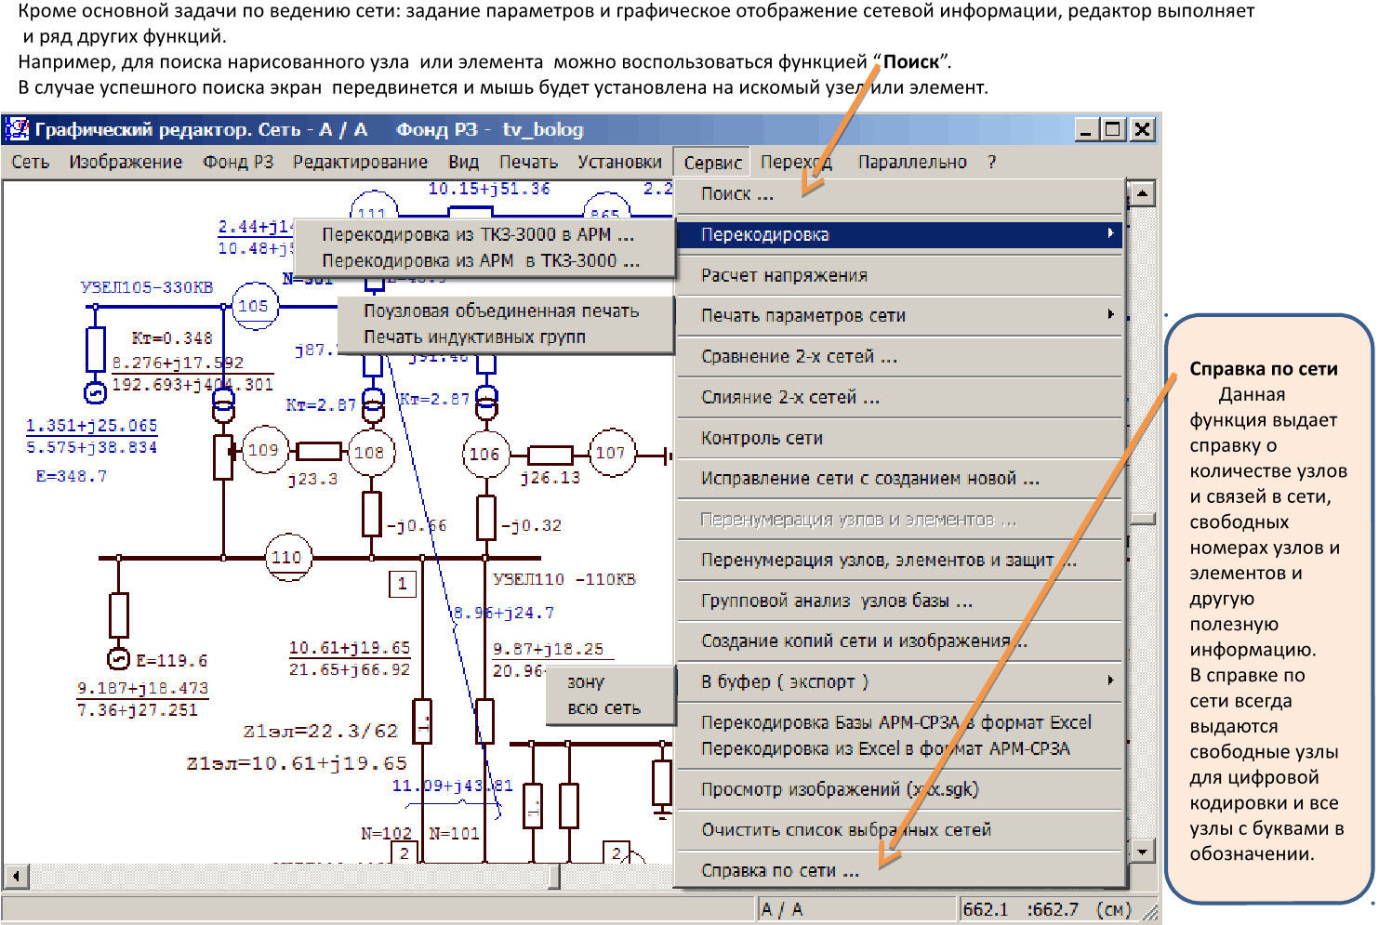Click the application icon in the title bar
The image size is (1379, 925).
[17, 129]
